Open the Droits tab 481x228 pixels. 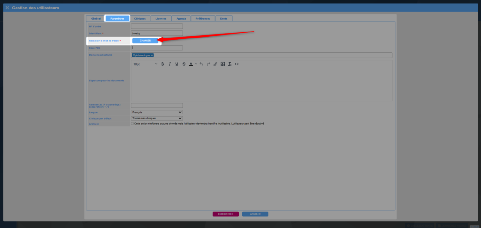(x=224, y=19)
